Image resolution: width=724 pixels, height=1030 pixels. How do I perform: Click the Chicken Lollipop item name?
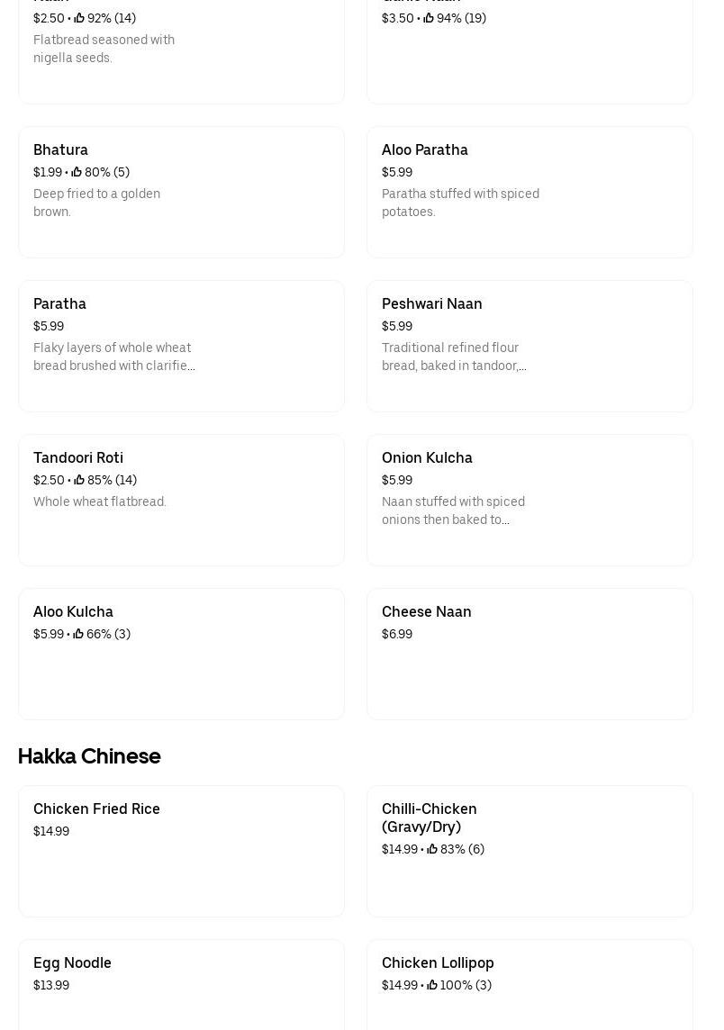tap(438, 962)
